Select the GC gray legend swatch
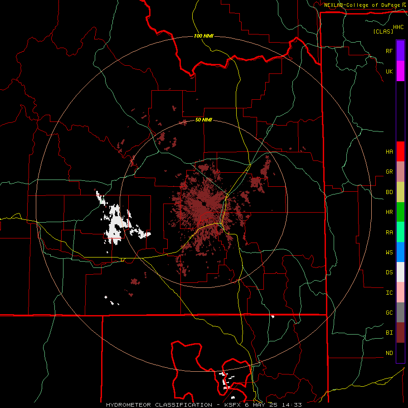 [400, 312]
